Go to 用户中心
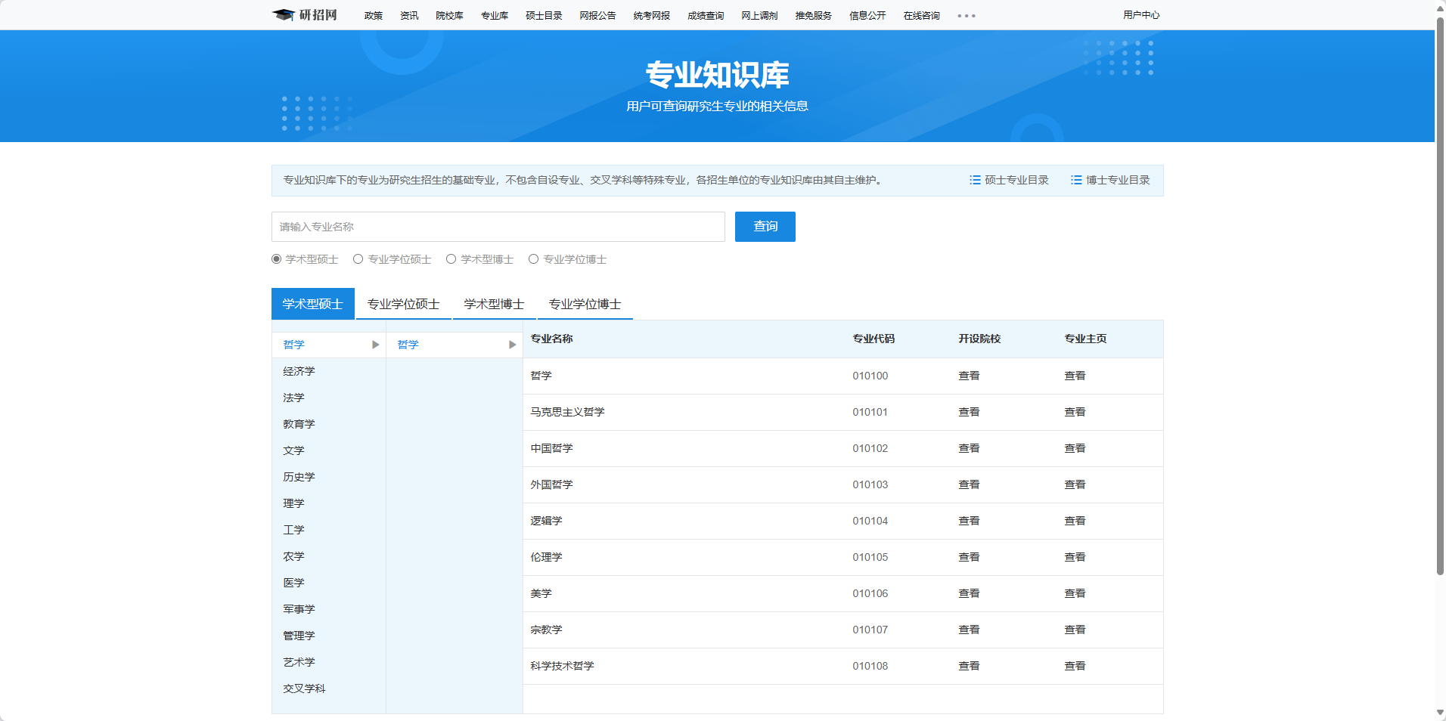 (1141, 15)
